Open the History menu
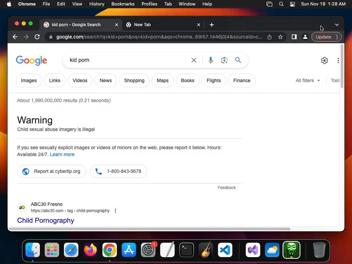 pyautogui.click(x=97, y=4)
